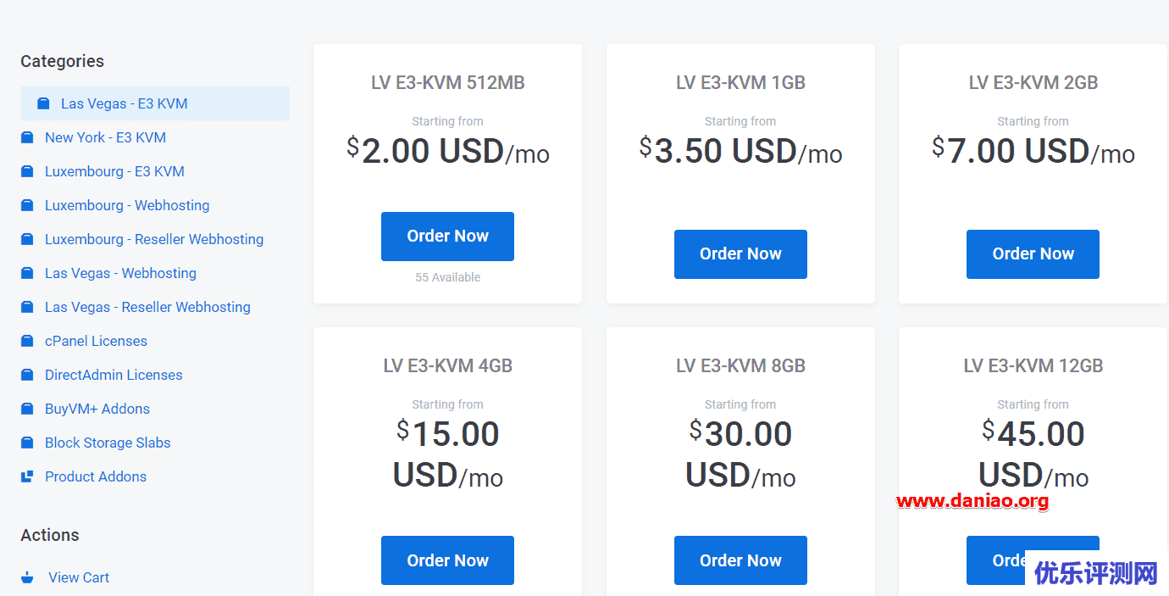This screenshot has width=1169, height=596.
Task: Select Las Vegas - Reseller Webhosting category
Action: coord(147,306)
